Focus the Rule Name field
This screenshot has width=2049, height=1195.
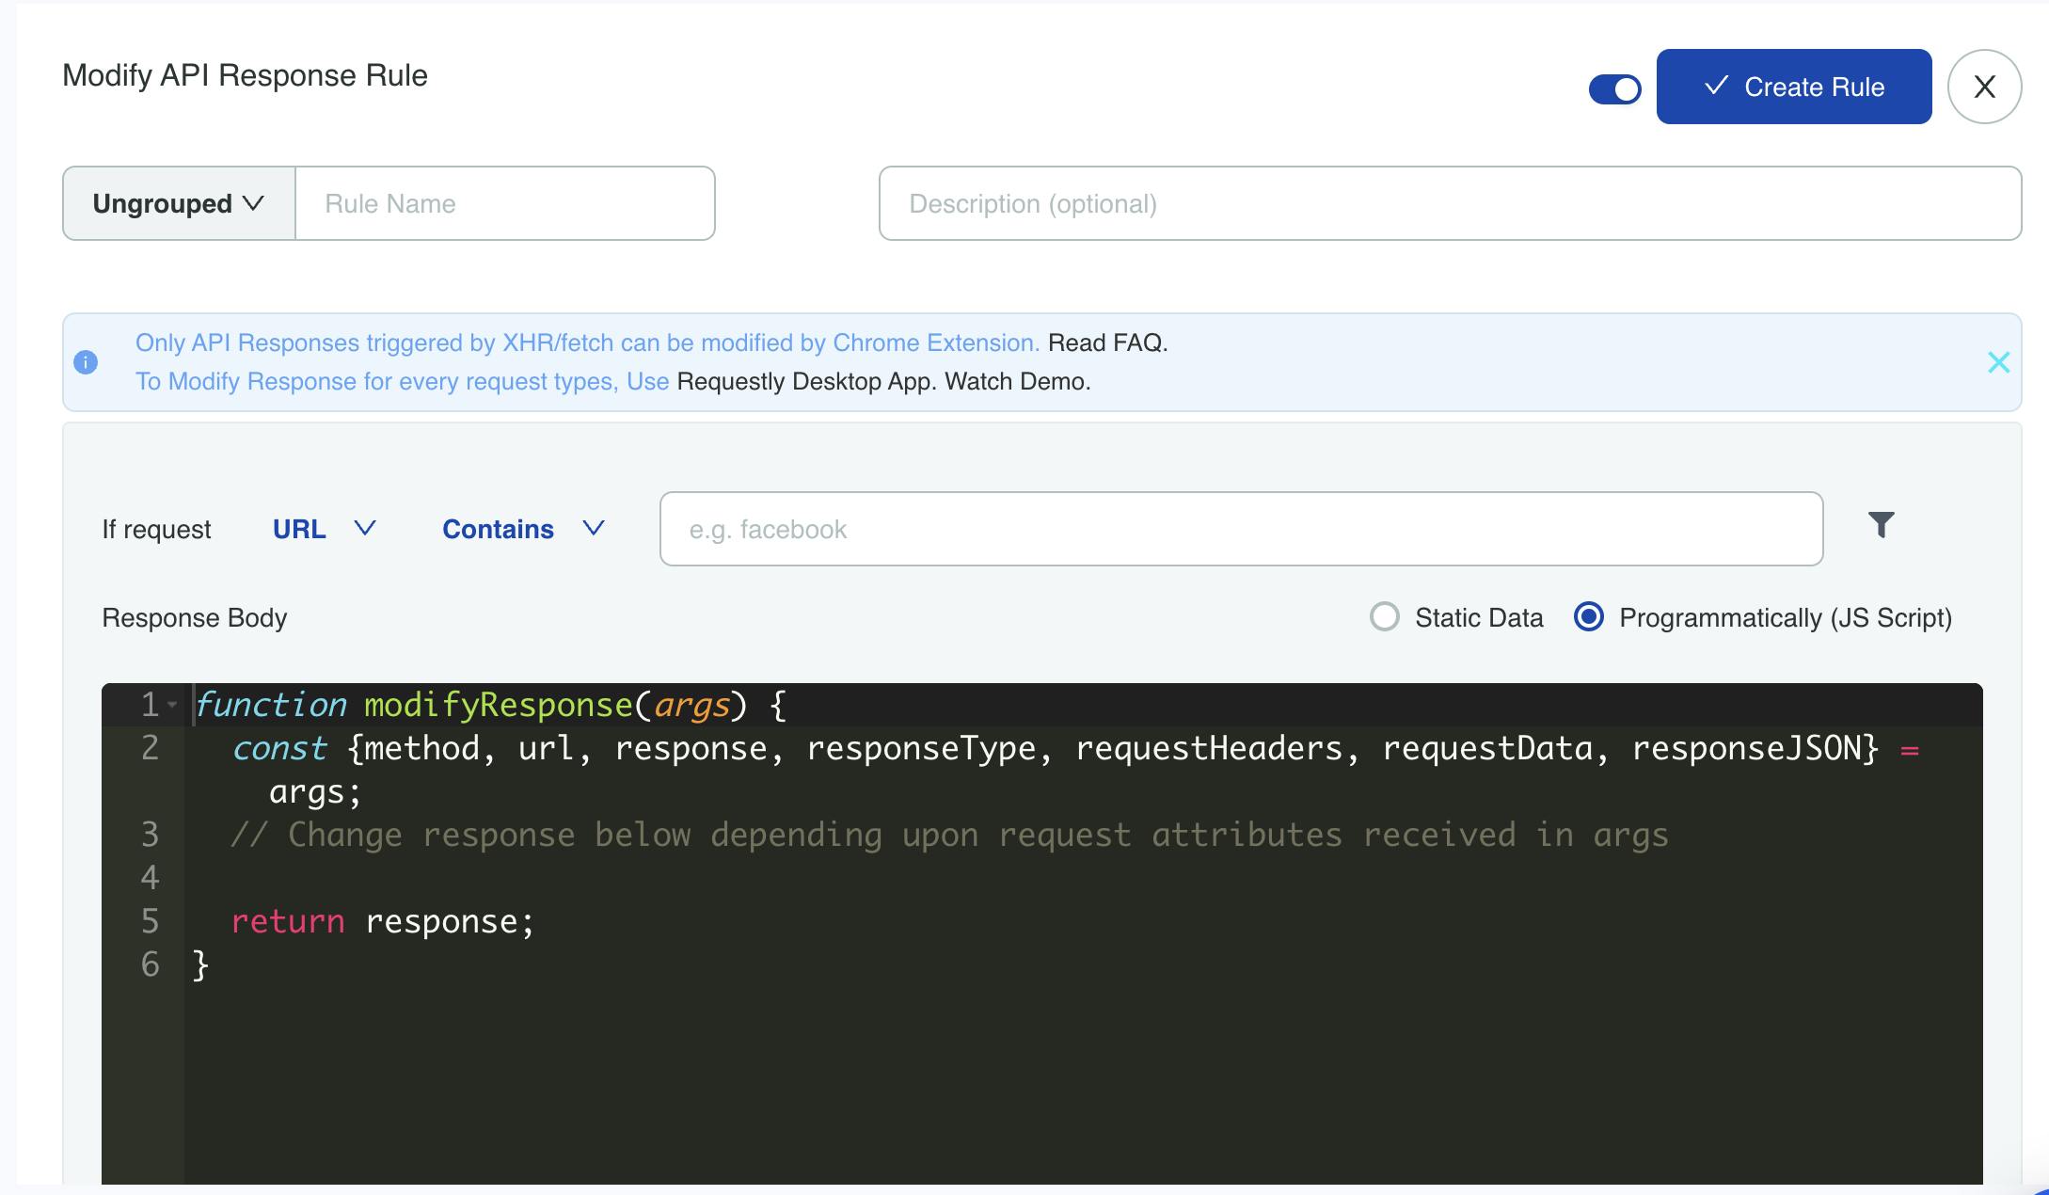(505, 203)
